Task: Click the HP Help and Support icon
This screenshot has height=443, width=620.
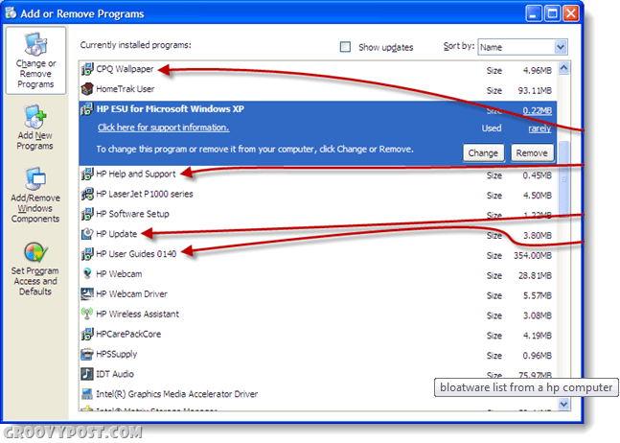Action: 87,175
